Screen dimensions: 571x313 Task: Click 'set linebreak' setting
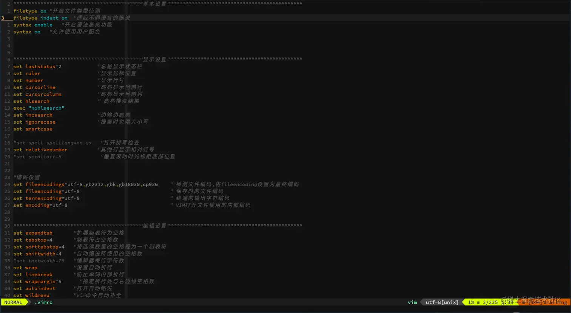33,274
